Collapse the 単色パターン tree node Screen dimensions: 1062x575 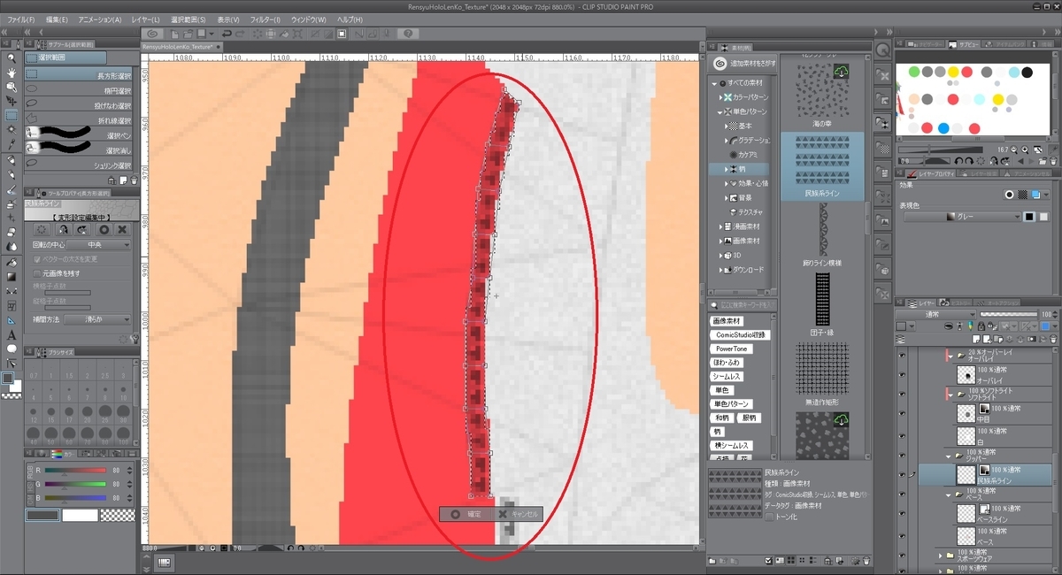click(720, 112)
